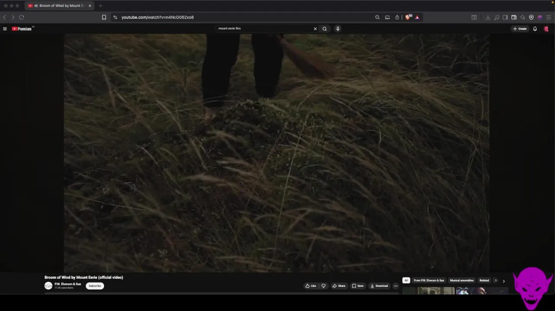Go to the YouTube Premium home logo
The width and height of the screenshot is (555, 311).
tap(22, 29)
